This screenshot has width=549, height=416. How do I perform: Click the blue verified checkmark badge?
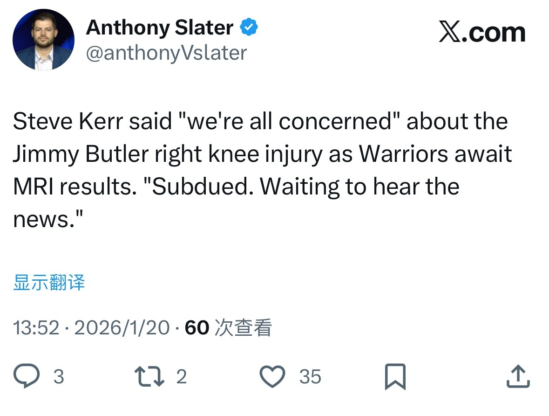pos(249,28)
